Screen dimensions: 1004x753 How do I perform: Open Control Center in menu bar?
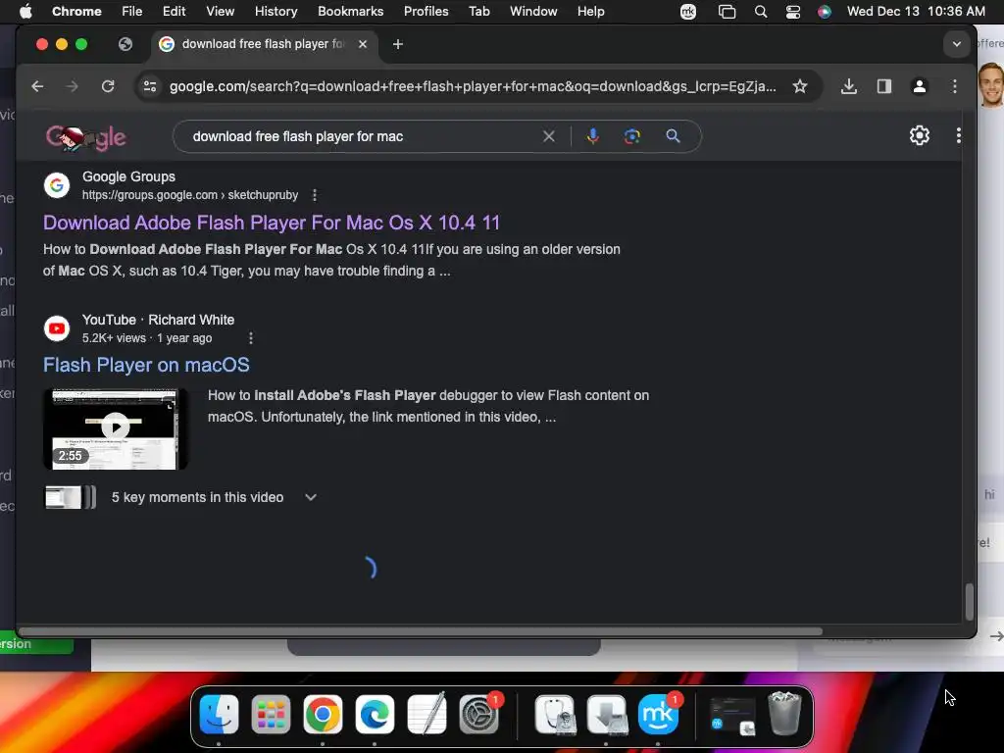[x=792, y=12]
